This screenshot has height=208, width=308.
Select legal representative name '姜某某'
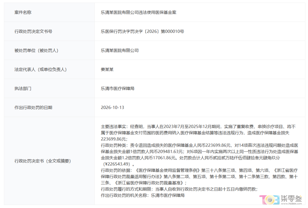[107, 69]
